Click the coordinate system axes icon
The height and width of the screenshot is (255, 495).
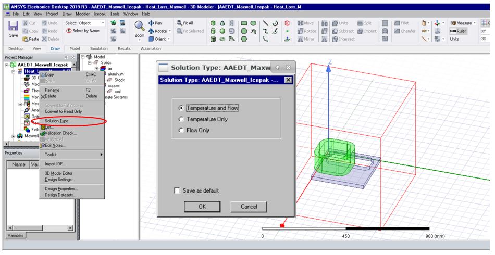[437, 23]
